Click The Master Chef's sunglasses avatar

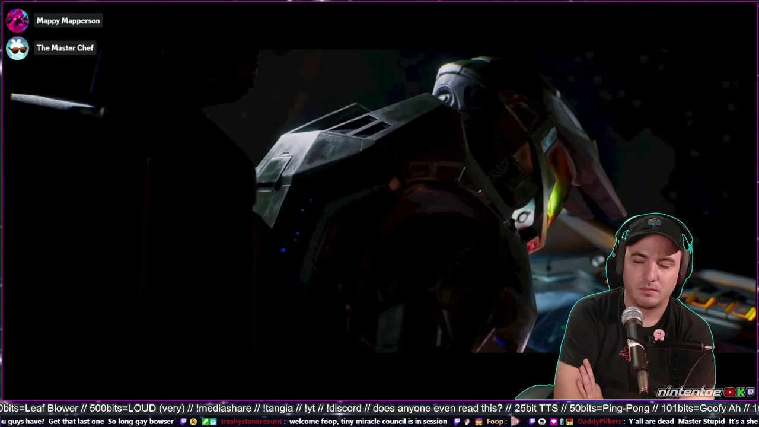pyautogui.click(x=17, y=48)
